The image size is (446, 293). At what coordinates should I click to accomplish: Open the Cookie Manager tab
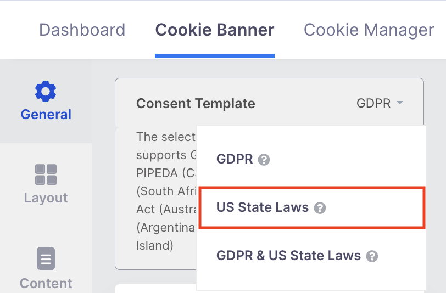click(x=369, y=30)
